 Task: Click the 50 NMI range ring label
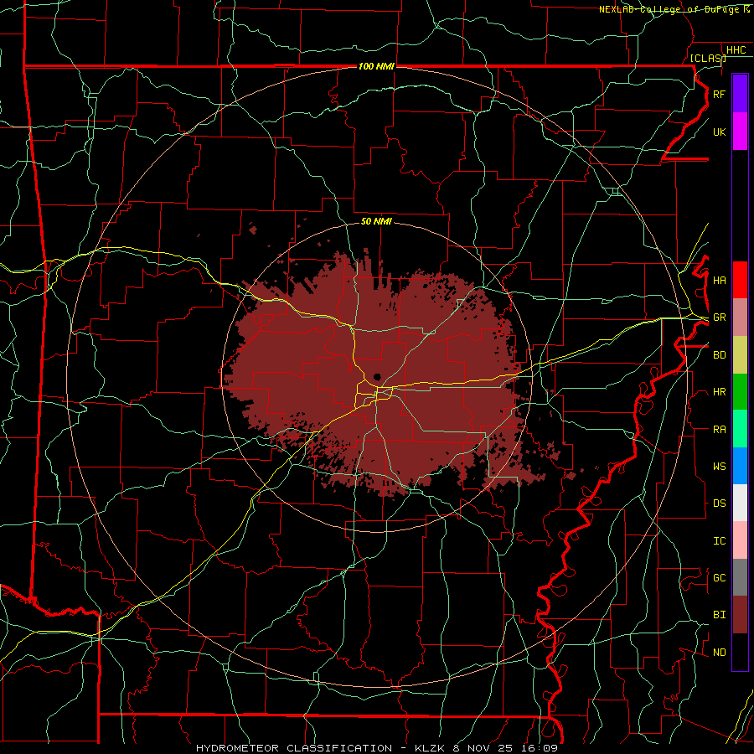click(x=376, y=221)
